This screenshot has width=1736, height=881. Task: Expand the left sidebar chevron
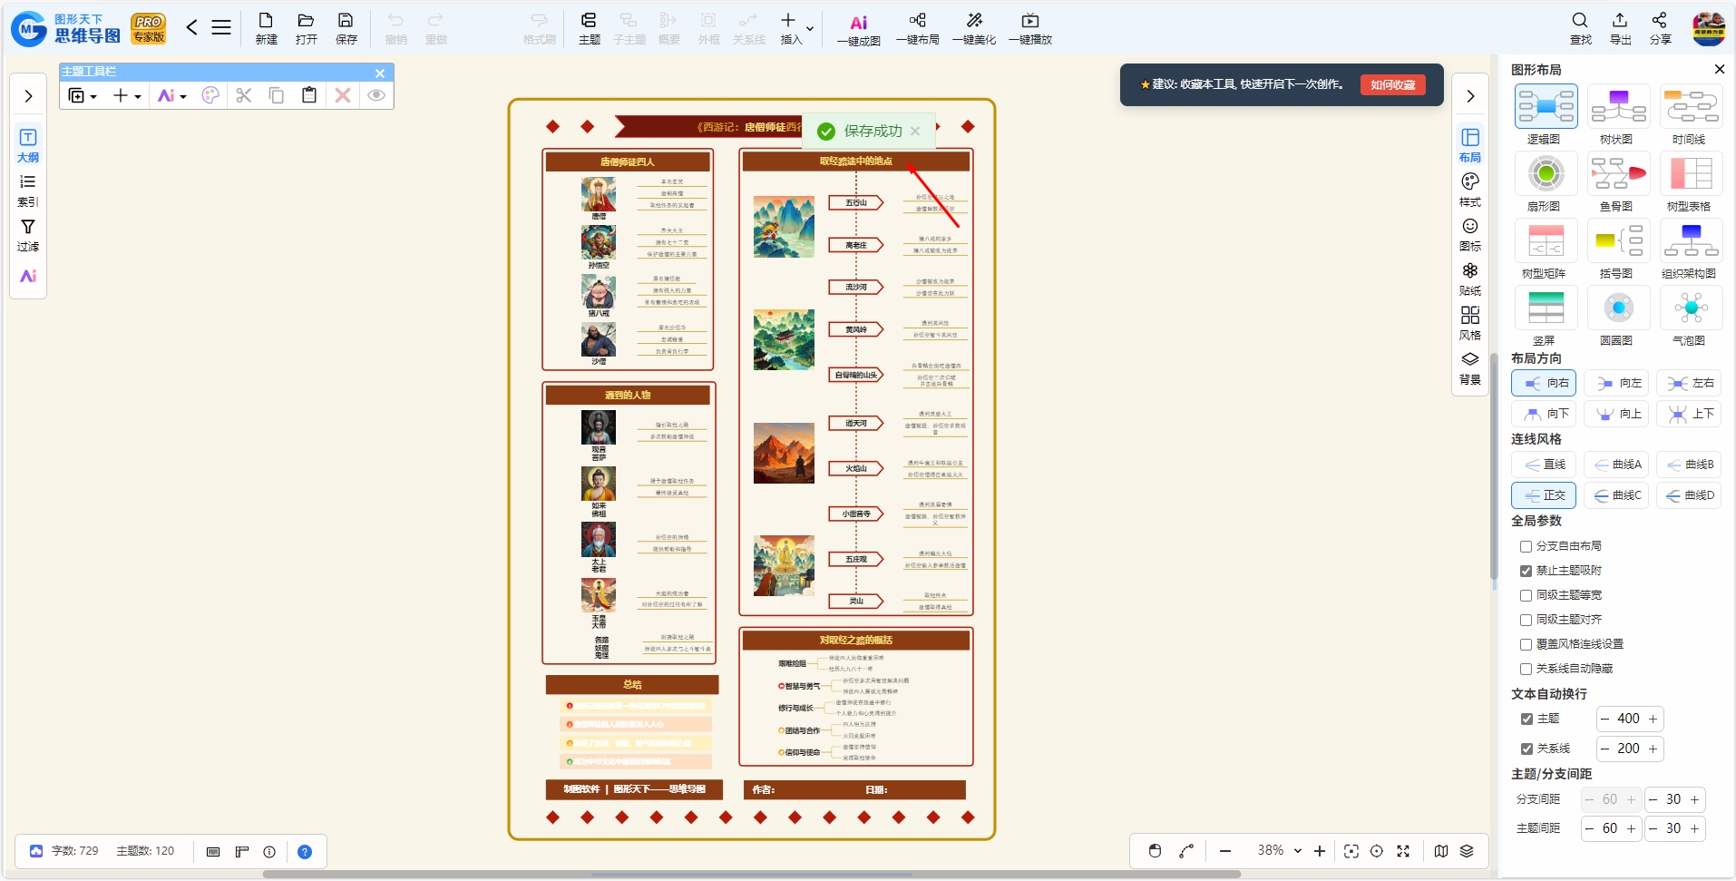pyautogui.click(x=28, y=96)
